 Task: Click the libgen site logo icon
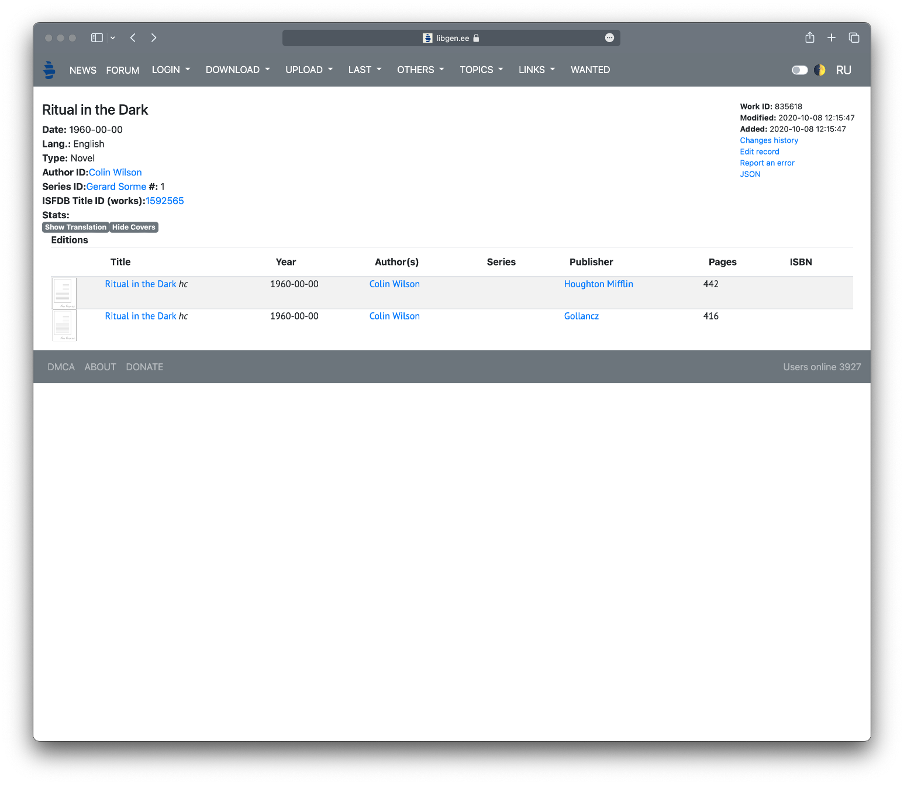click(x=50, y=70)
